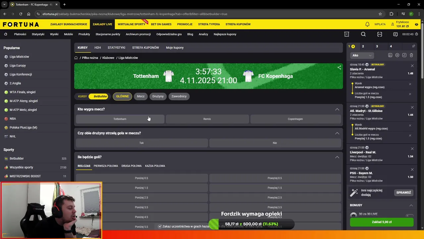Screen dimensions: 424x239
Task: Open the H2H tab
Action: tap(97, 48)
